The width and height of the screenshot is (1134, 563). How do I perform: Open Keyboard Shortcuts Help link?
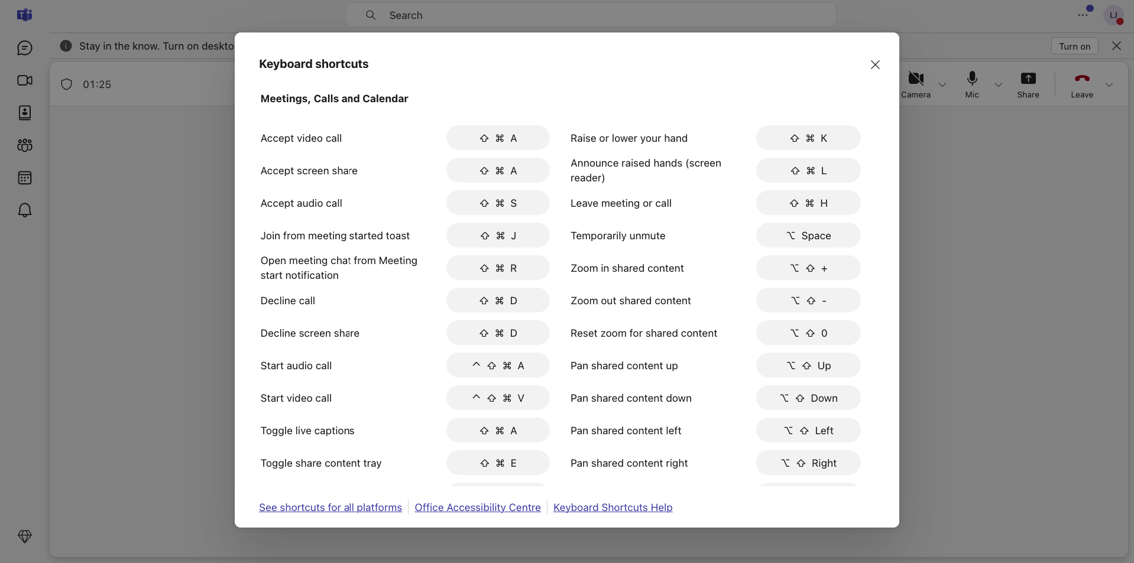click(x=613, y=507)
